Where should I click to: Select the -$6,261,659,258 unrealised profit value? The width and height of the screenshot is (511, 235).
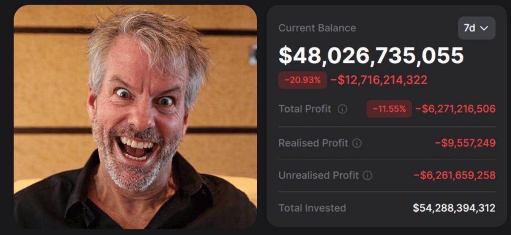click(455, 176)
